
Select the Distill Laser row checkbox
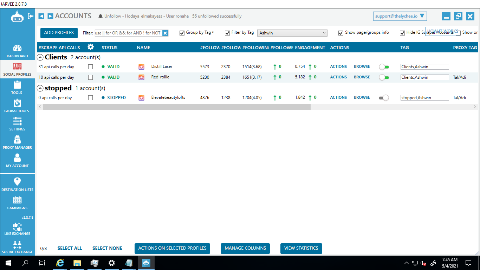[90, 67]
